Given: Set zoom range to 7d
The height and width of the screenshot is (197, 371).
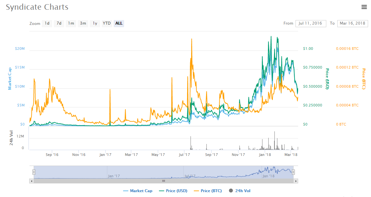Looking at the screenshot, I should click(59, 23).
